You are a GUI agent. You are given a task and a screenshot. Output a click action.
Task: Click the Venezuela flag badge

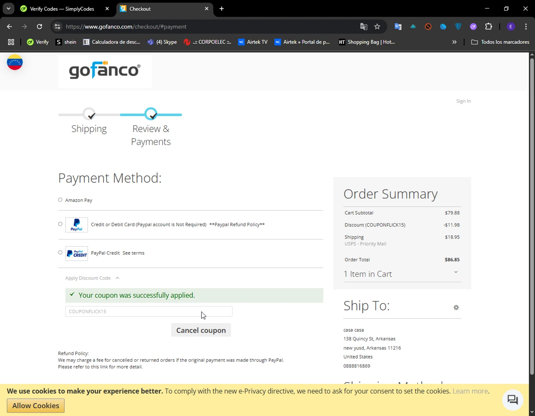point(15,62)
